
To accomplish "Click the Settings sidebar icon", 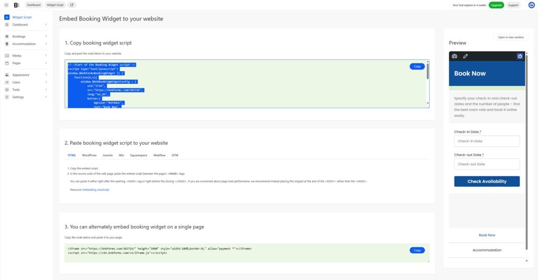I will (7, 97).
